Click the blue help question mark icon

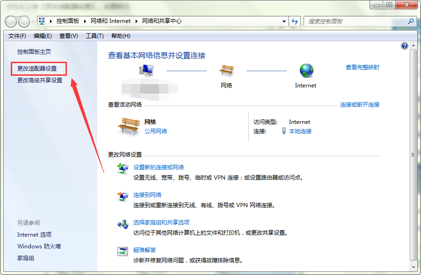(x=405, y=46)
